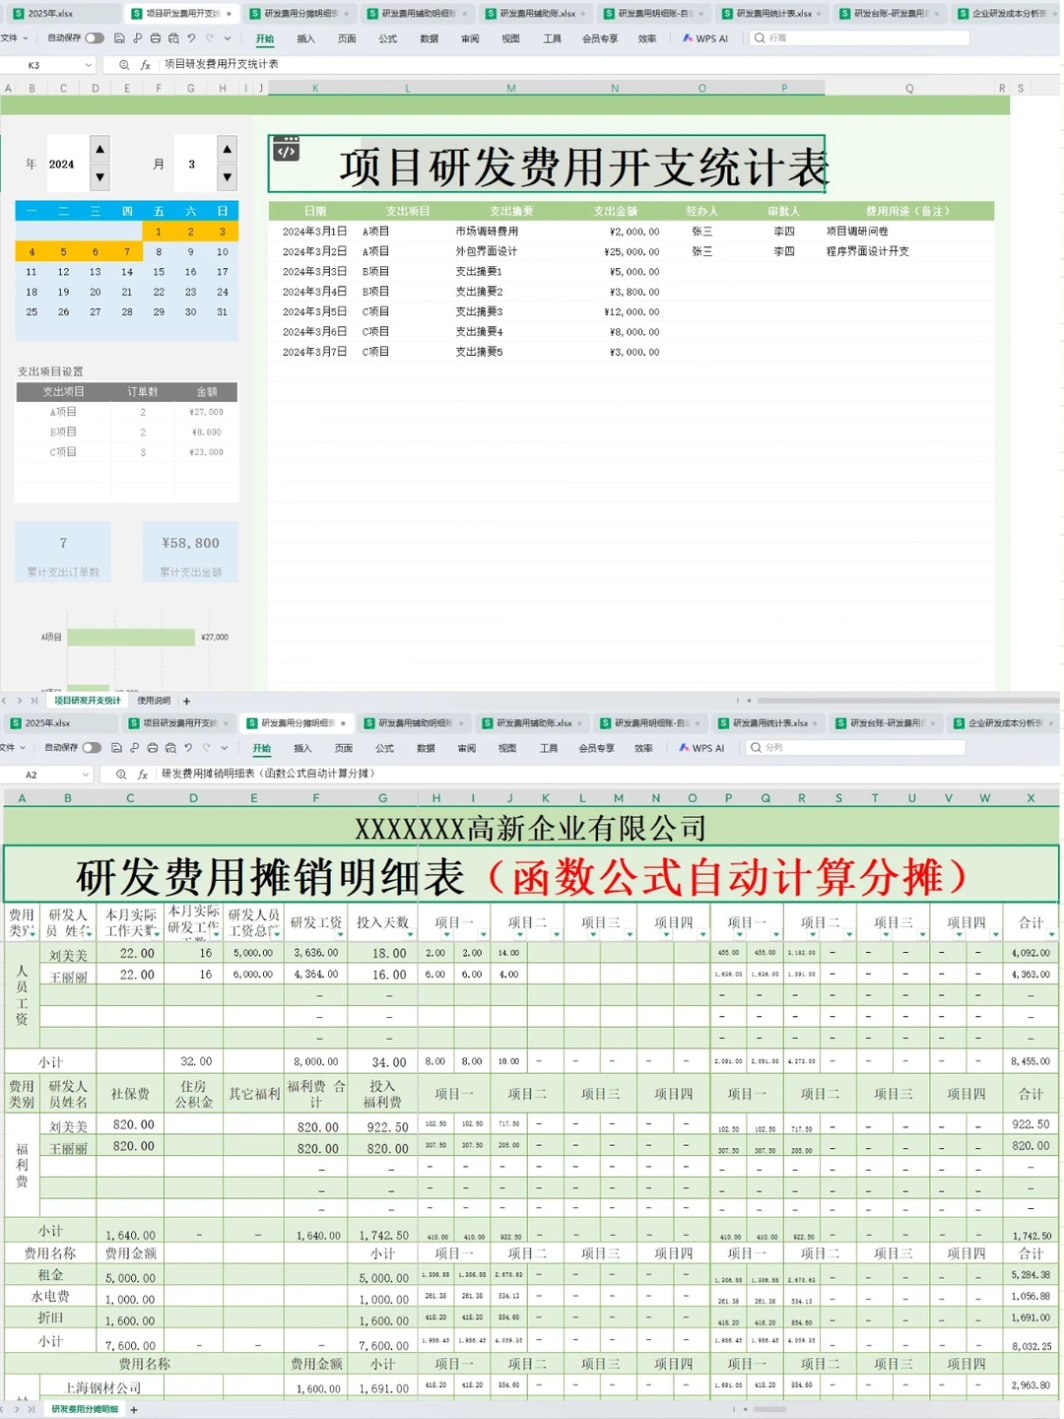Click the year increment arrow beside 2024
Viewport: 1064px width, 1419px height.
[x=100, y=151]
